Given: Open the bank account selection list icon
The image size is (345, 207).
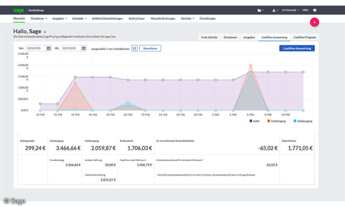Looking at the screenshot, I should pyautogui.click(x=135, y=48).
